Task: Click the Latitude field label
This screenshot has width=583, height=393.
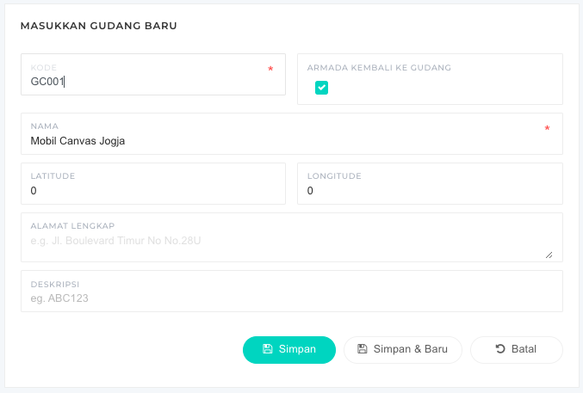Action: (x=53, y=175)
